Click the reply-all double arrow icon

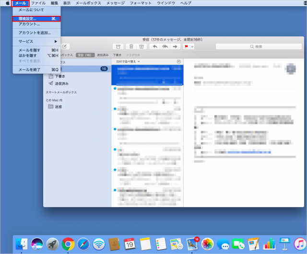(165, 46)
